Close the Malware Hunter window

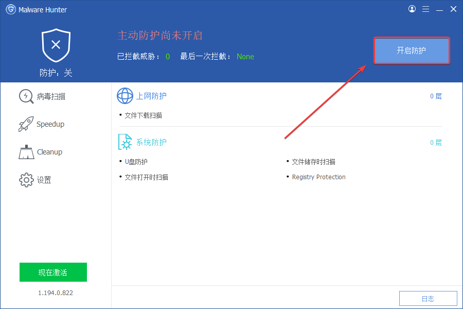click(x=453, y=9)
